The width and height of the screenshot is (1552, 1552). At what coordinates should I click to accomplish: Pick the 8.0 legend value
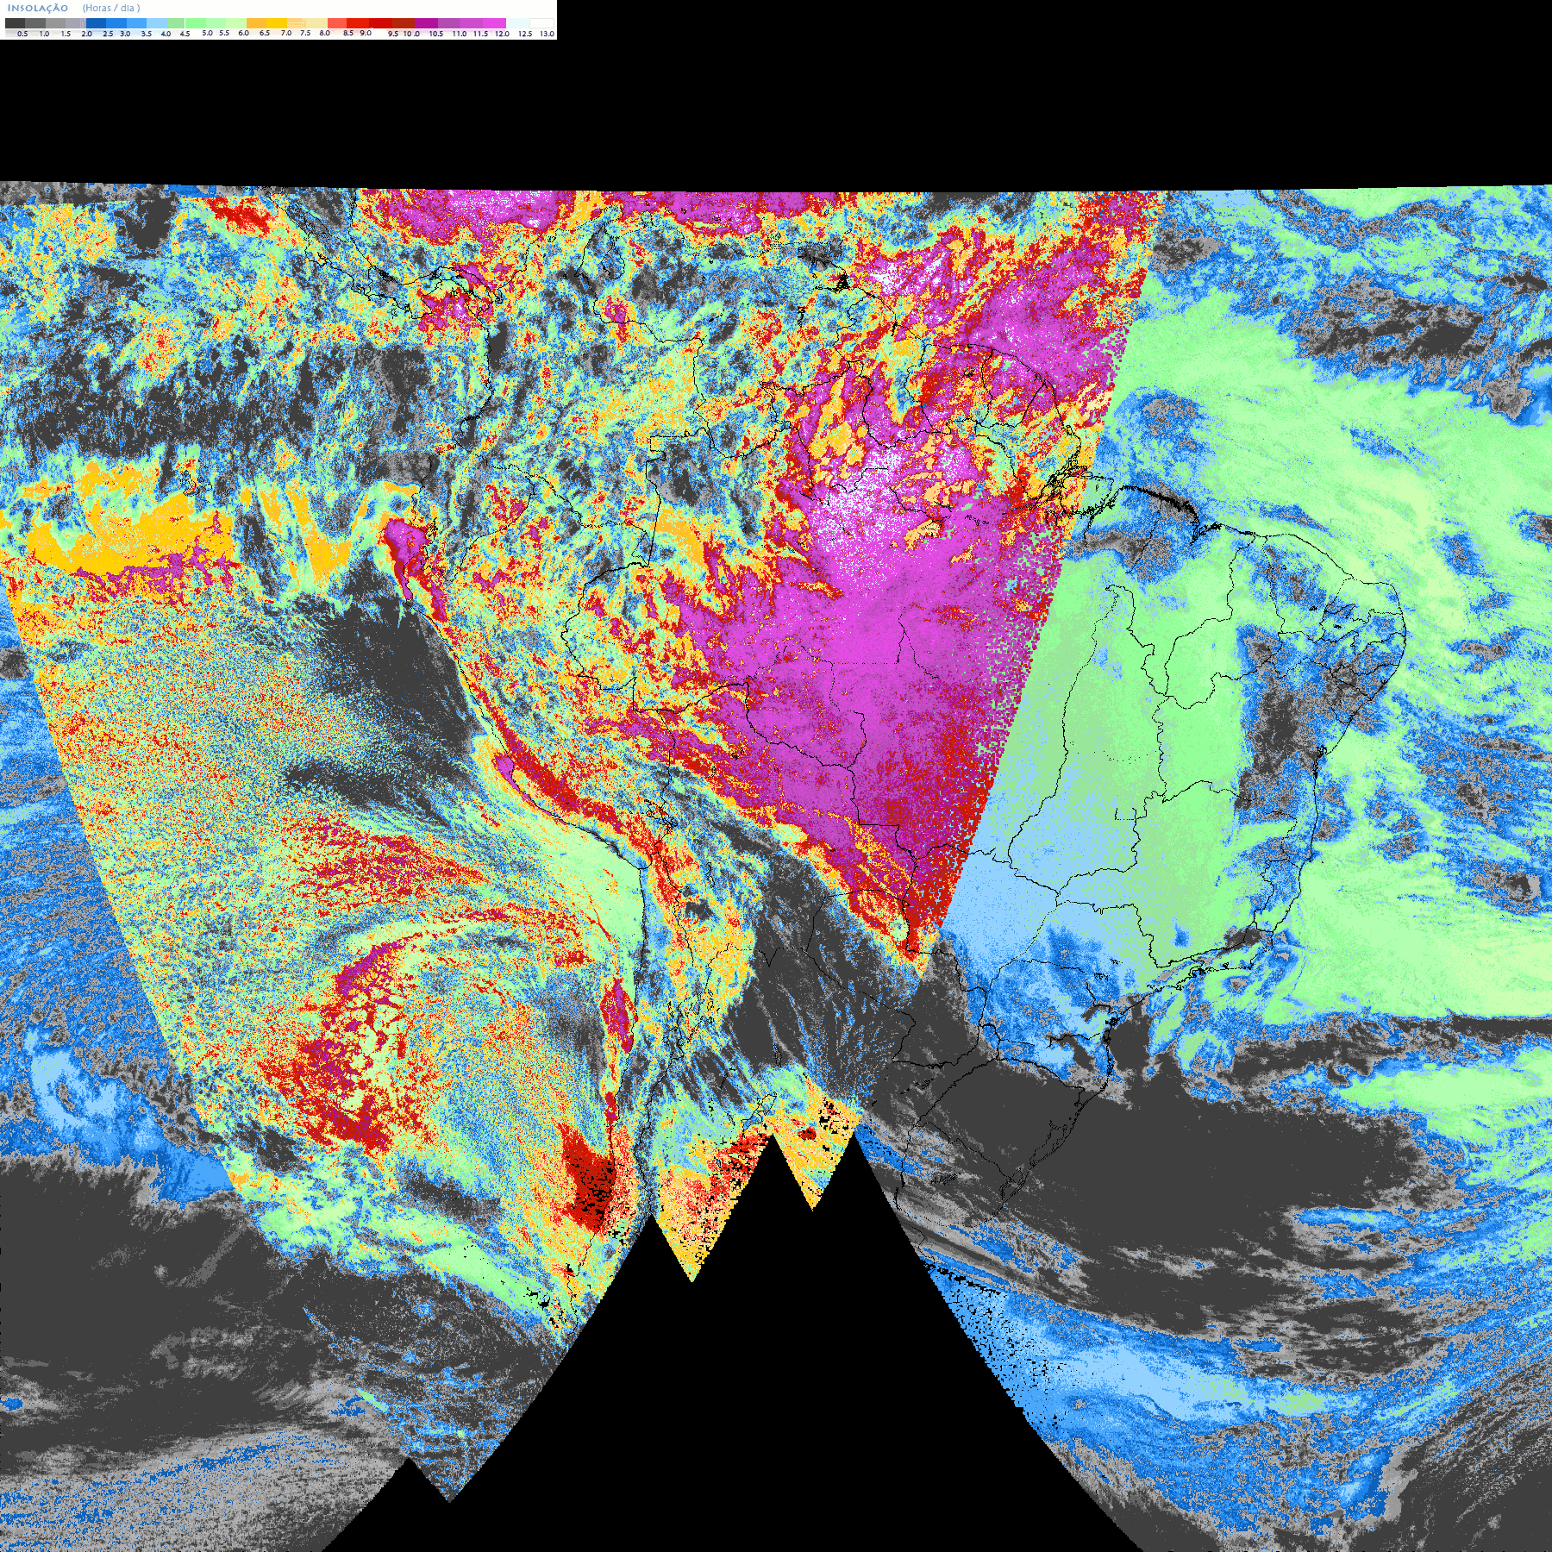[324, 33]
